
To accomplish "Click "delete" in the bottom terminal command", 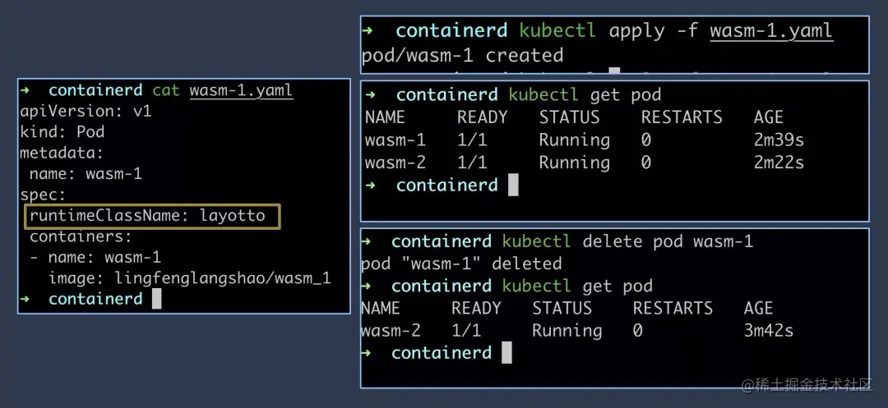I will point(613,242).
